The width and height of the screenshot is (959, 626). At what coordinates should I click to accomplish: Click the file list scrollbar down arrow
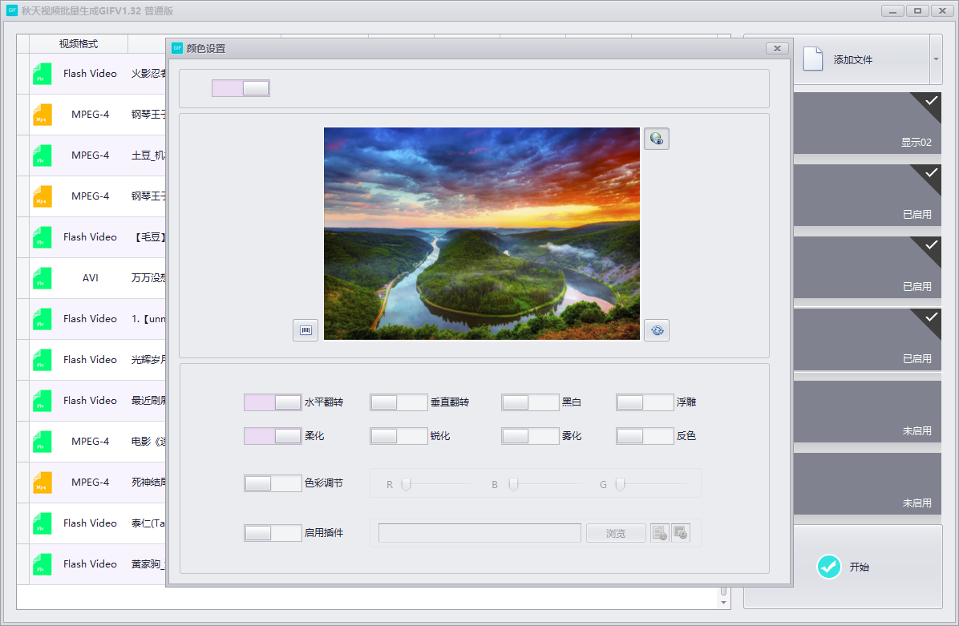click(x=723, y=603)
